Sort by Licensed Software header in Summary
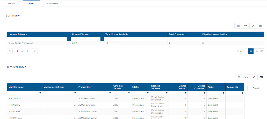The image size is (267, 119). pyautogui.click(x=39, y=34)
